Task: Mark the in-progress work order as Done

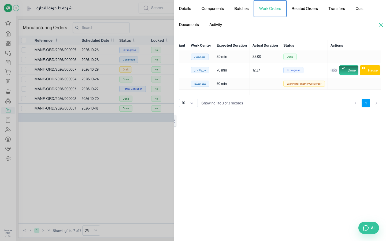Action: click(349, 70)
